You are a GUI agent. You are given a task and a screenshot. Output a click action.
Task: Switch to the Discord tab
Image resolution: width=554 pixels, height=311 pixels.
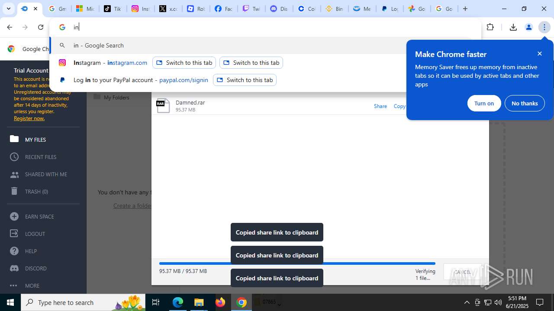279,9
